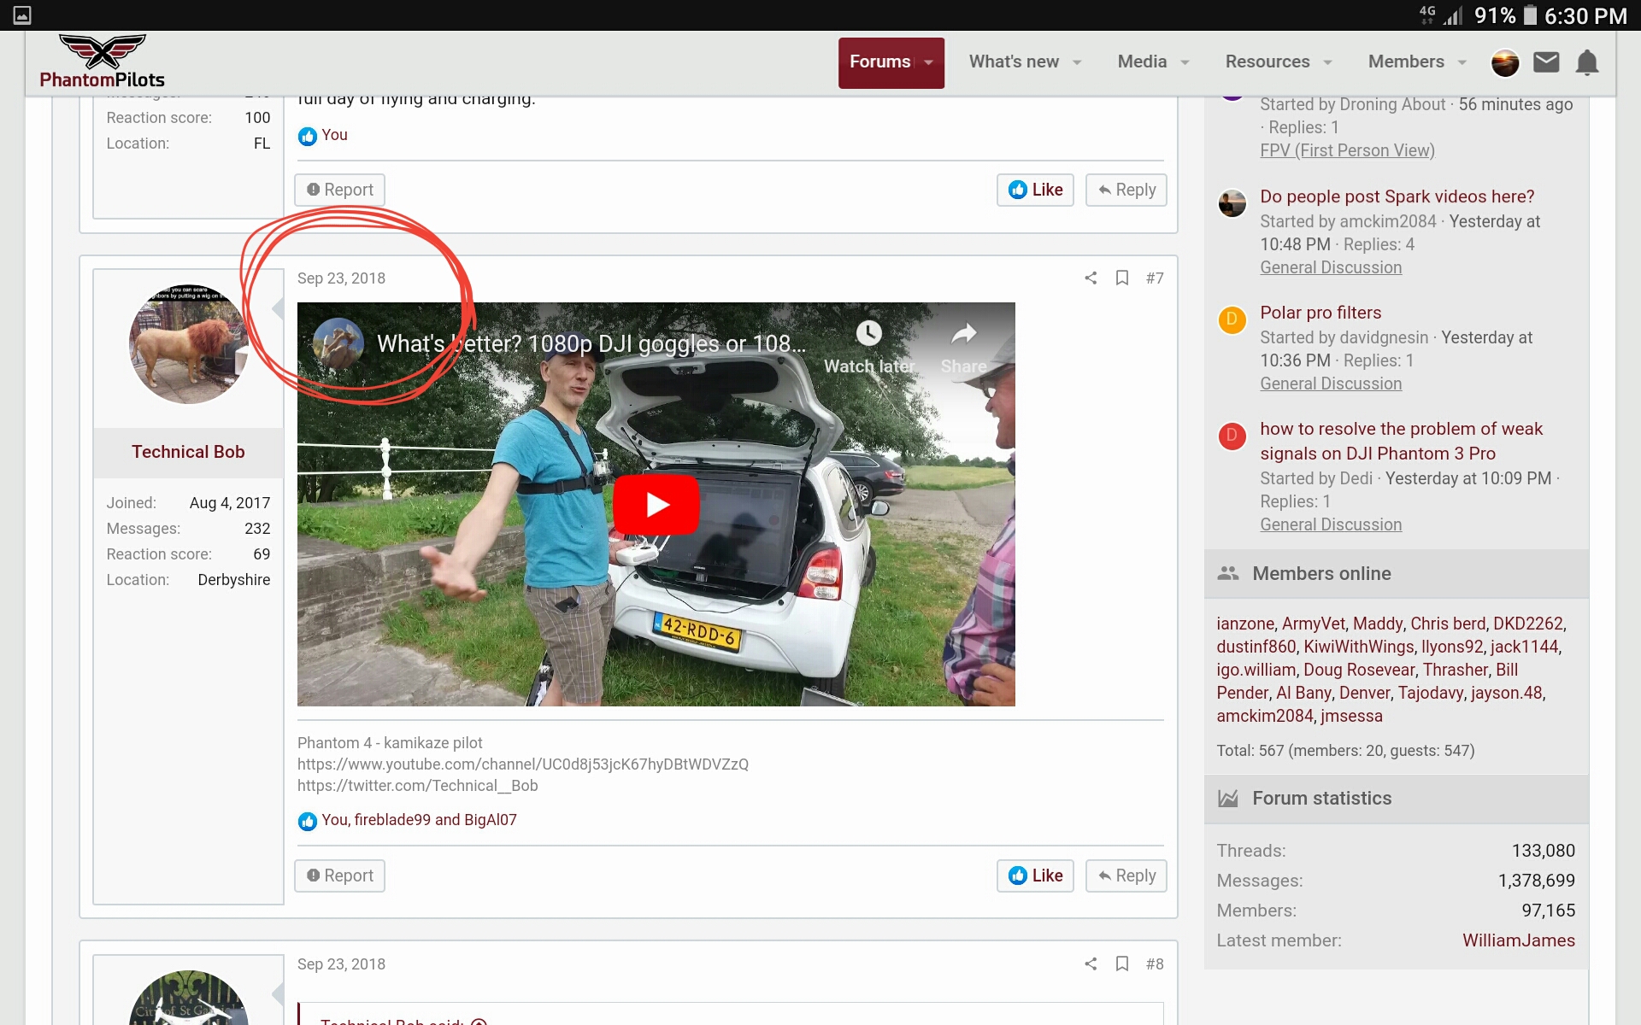Open poster avatar for post #8
The width and height of the screenshot is (1641, 1025).
[x=188, y=998]
